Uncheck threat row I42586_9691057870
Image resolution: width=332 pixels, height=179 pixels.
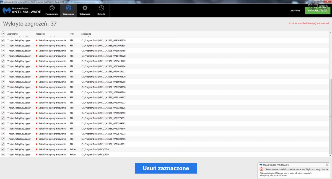pyautogui.click(x=3, y=40)
